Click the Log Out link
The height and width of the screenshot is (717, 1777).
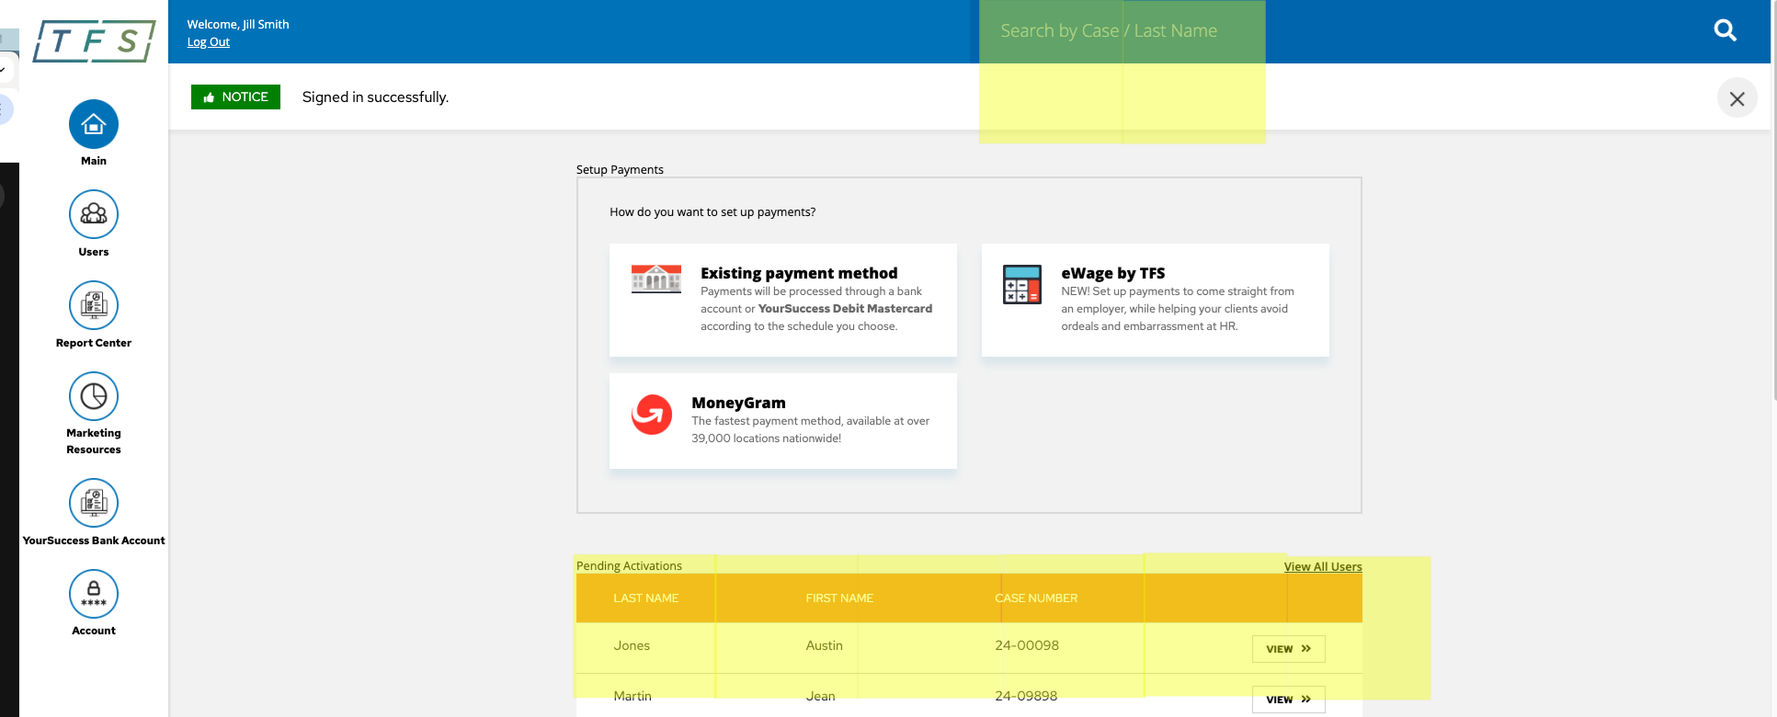[x=209, y=42]
